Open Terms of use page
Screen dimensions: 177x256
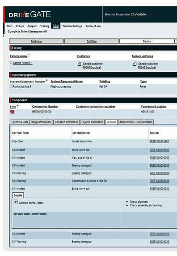pyautogui.click(x=93, y=26)
